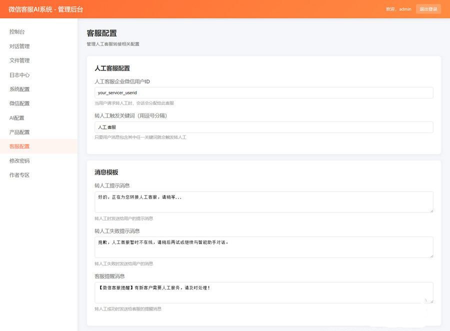The width and height of the screenshot is (450, 331).
Task: Click the resize handle of the bottom textarea
Action: tap(431, 302)
